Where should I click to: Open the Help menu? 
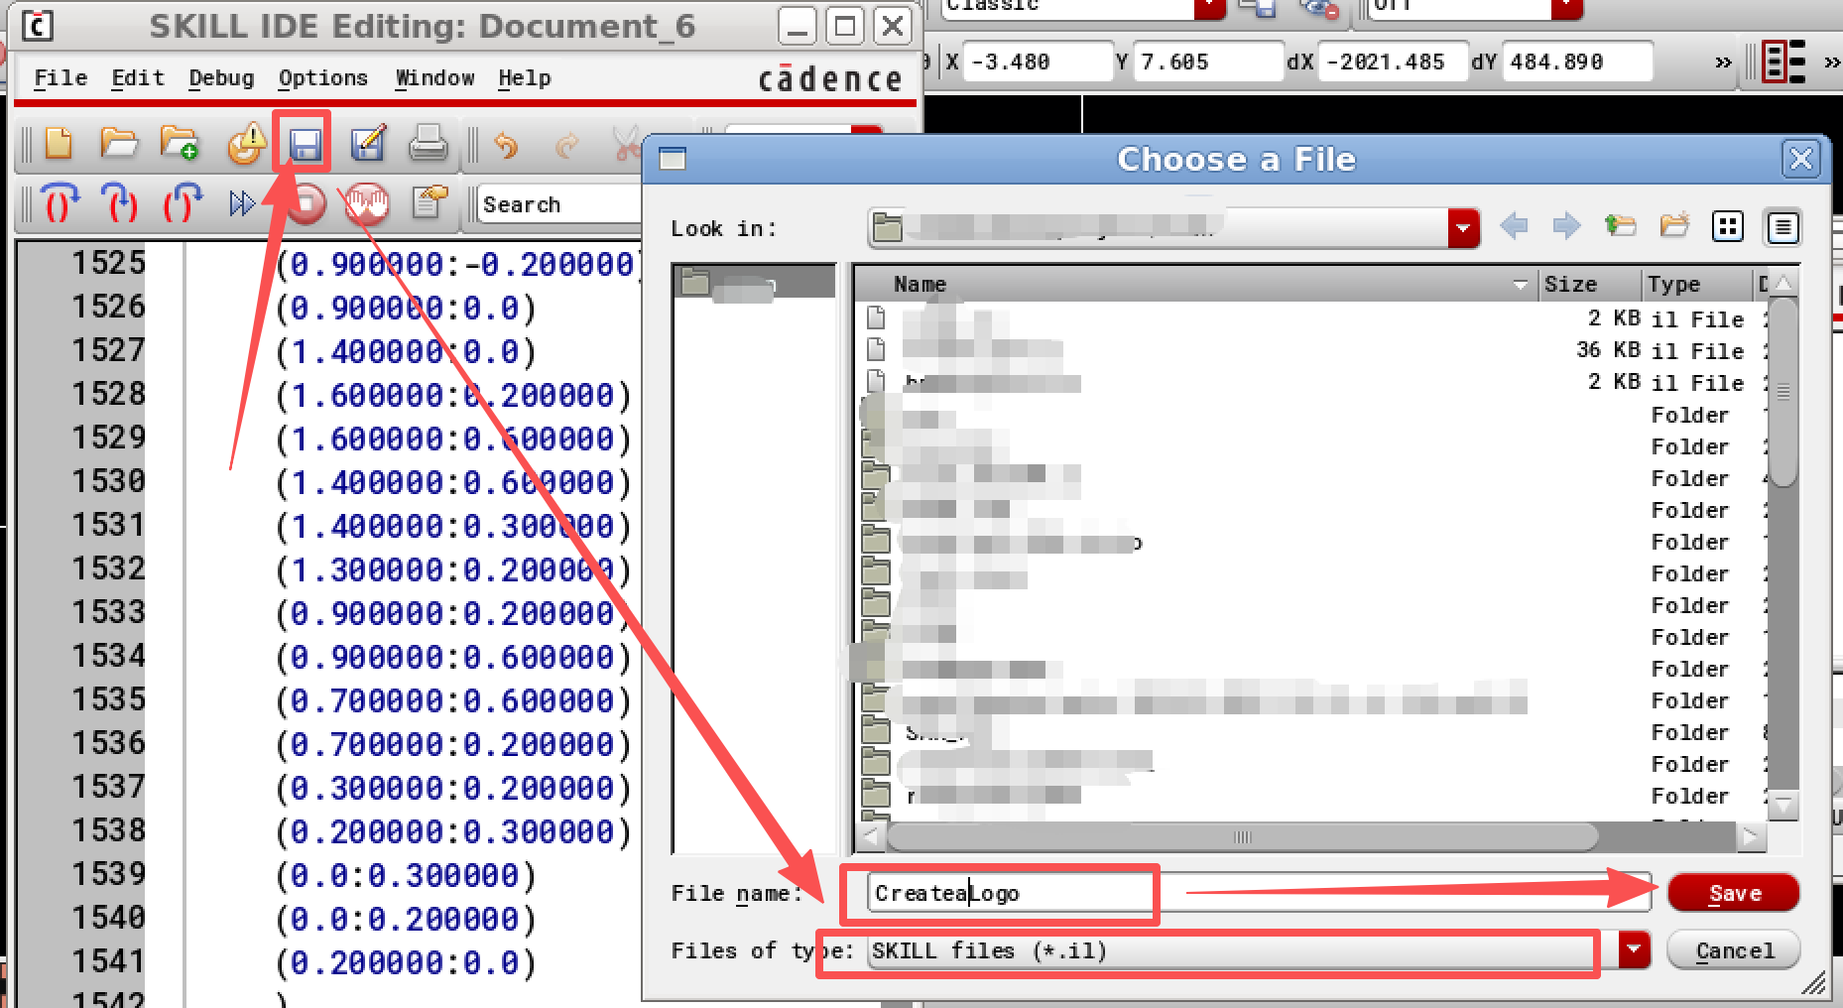(524, 77)
